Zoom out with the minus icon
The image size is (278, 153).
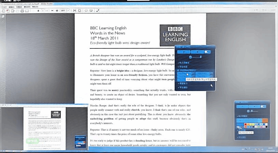(x=52, y=11)
